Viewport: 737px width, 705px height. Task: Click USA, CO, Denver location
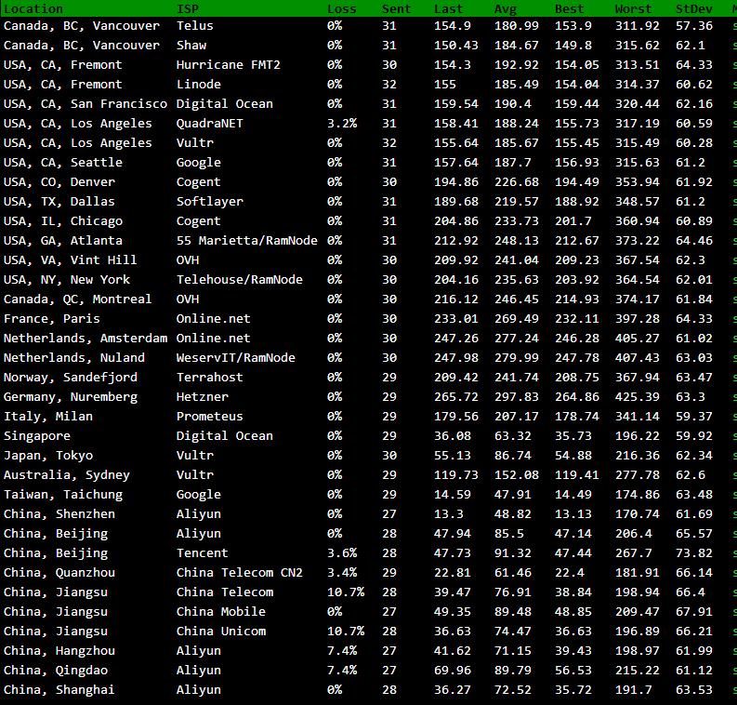(x=59, y=181)
